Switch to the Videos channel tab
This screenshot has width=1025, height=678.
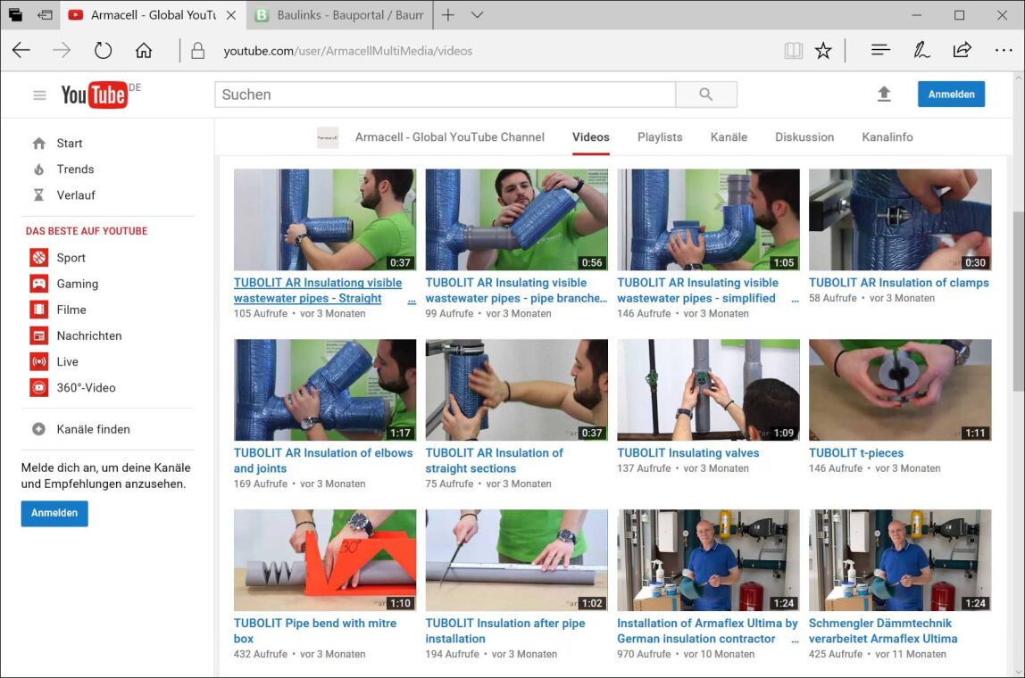(591, 137)
